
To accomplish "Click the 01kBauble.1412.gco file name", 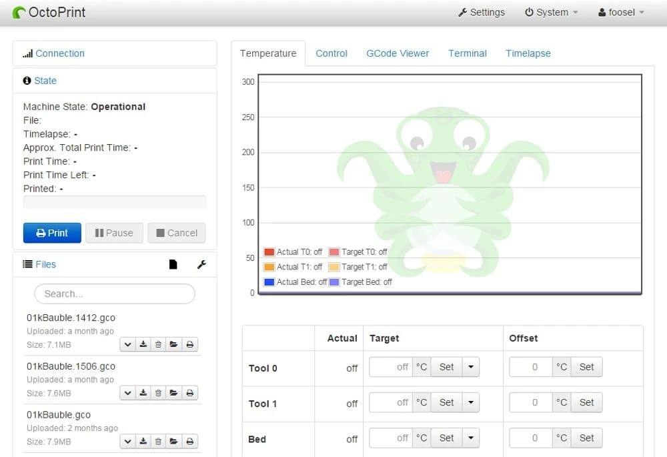I will click(71, 318).
